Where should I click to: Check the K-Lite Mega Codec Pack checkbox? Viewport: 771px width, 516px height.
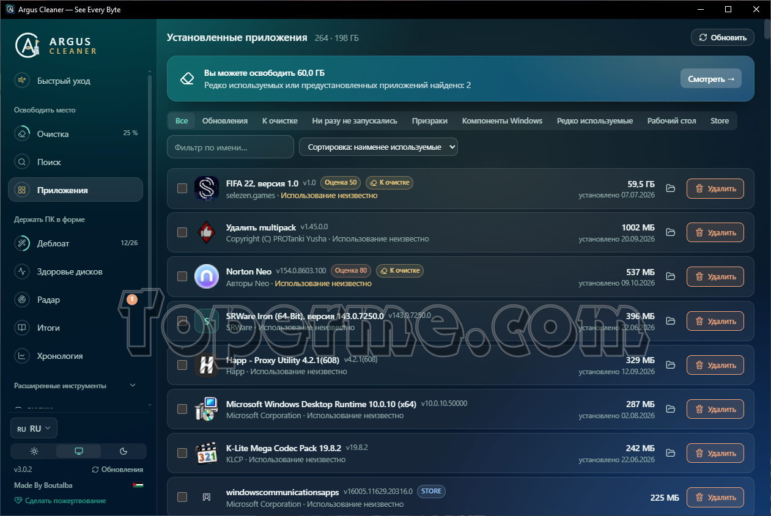(182, 453)
